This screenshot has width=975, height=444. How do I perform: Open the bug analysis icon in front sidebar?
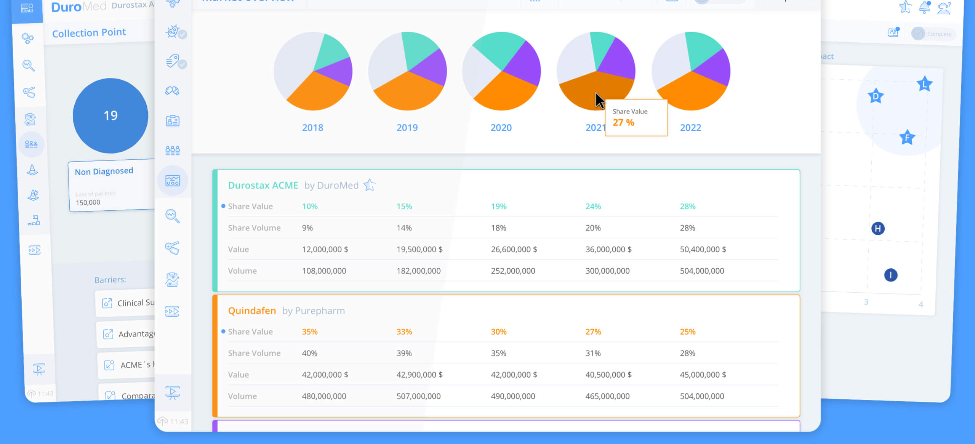coord(173,32)
